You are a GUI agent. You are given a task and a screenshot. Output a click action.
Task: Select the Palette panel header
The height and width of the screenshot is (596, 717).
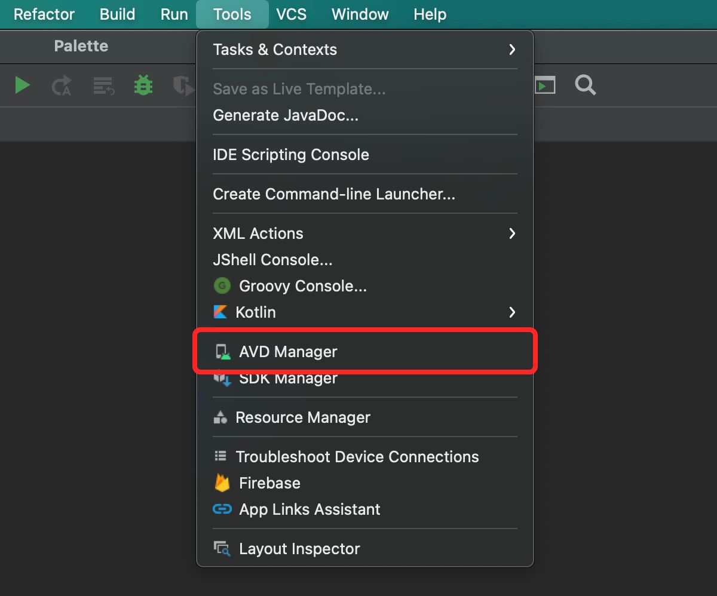[x=81, y=46]
